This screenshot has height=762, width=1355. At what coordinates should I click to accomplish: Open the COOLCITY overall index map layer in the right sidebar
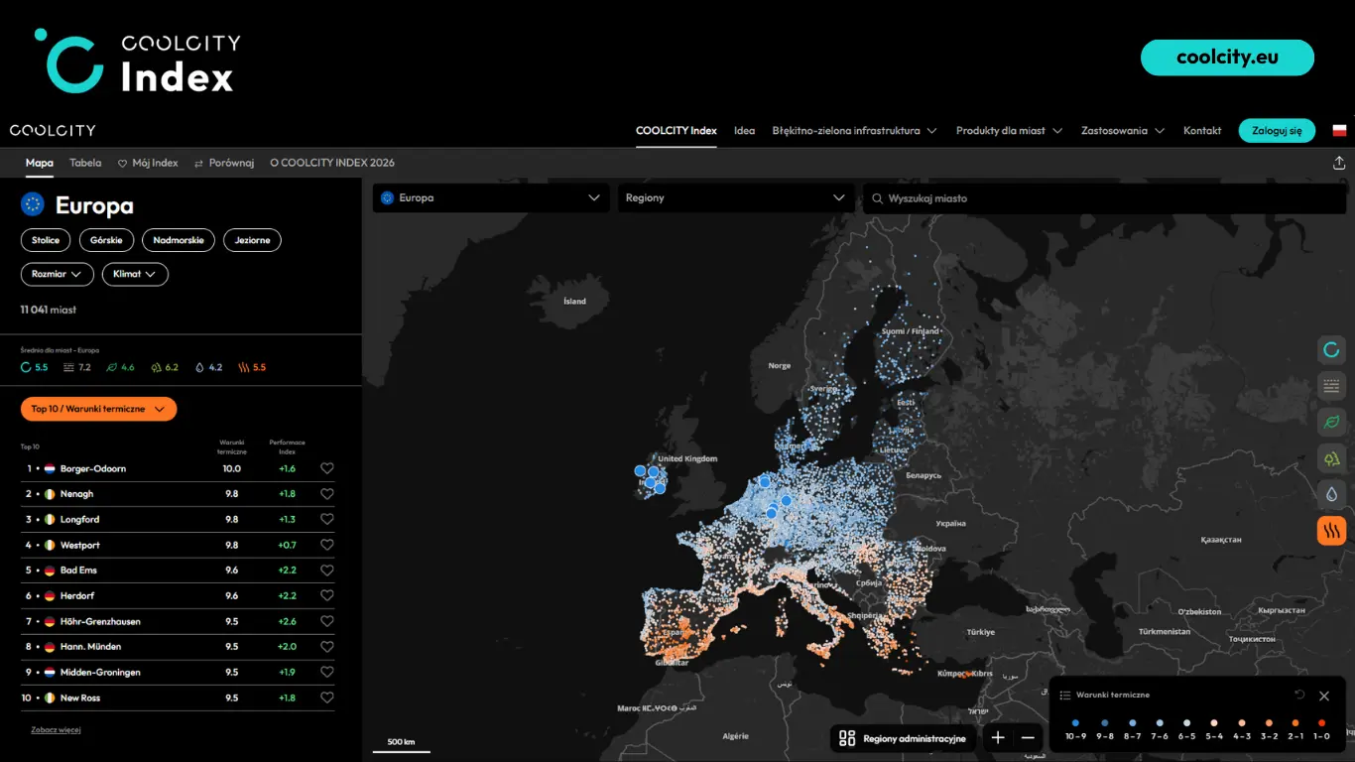(x=1331, y=349)
